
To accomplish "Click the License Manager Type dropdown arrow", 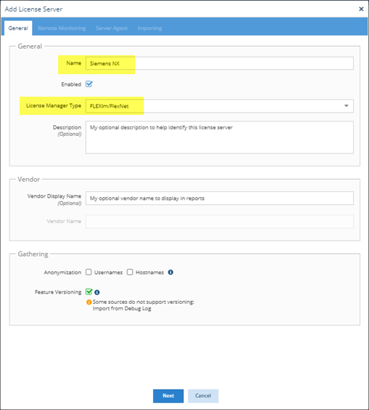I will (346, 106).
